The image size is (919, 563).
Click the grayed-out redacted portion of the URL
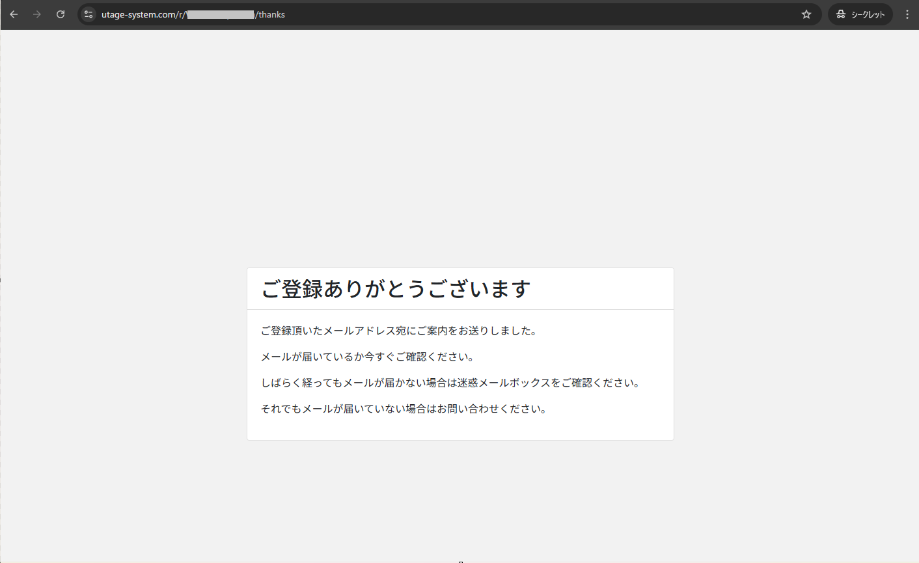(221, 14)
